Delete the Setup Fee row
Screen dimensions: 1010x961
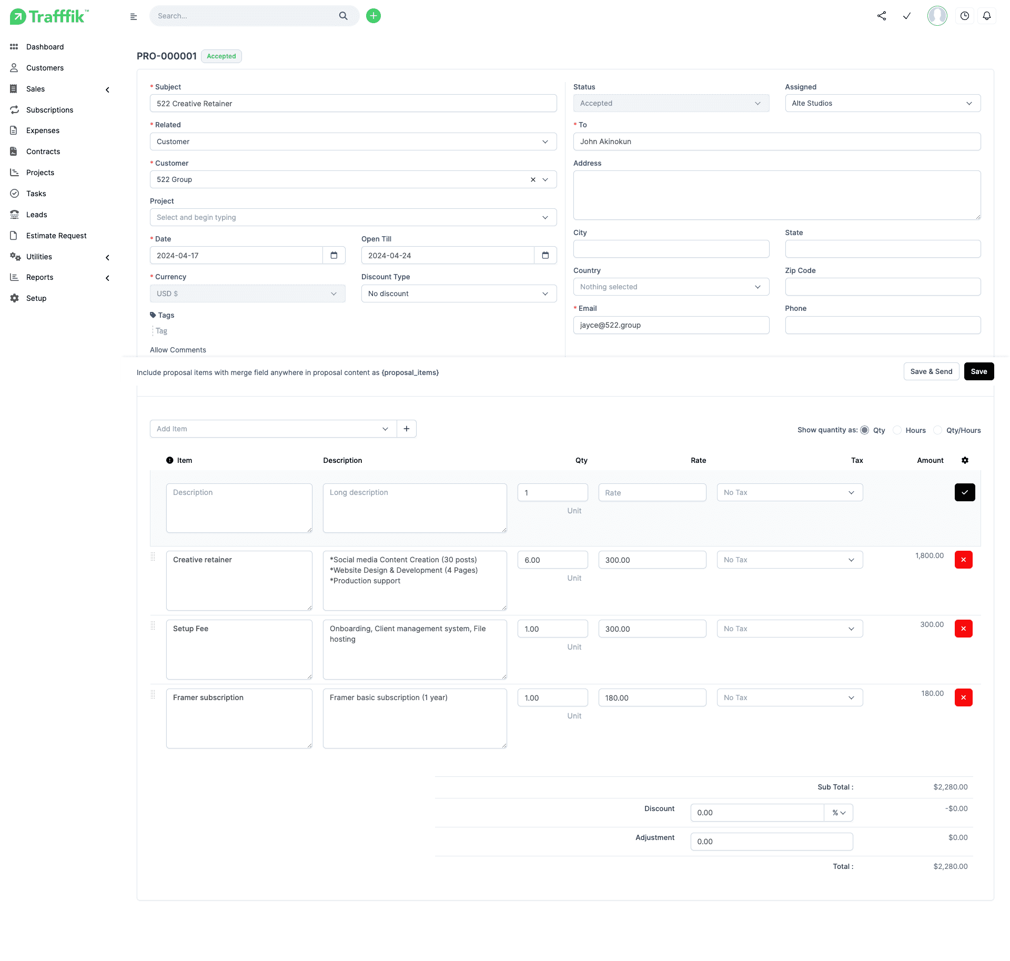(964, 629)
